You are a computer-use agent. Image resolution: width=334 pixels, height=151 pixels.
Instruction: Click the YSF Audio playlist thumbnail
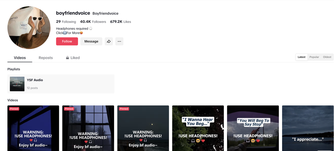(x=17, y=84)
